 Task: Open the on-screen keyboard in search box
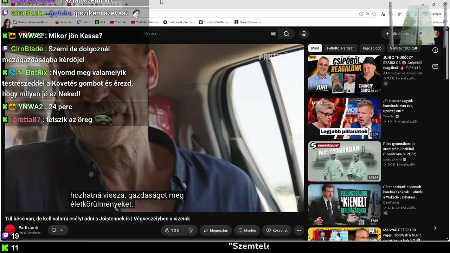point(273,34)
